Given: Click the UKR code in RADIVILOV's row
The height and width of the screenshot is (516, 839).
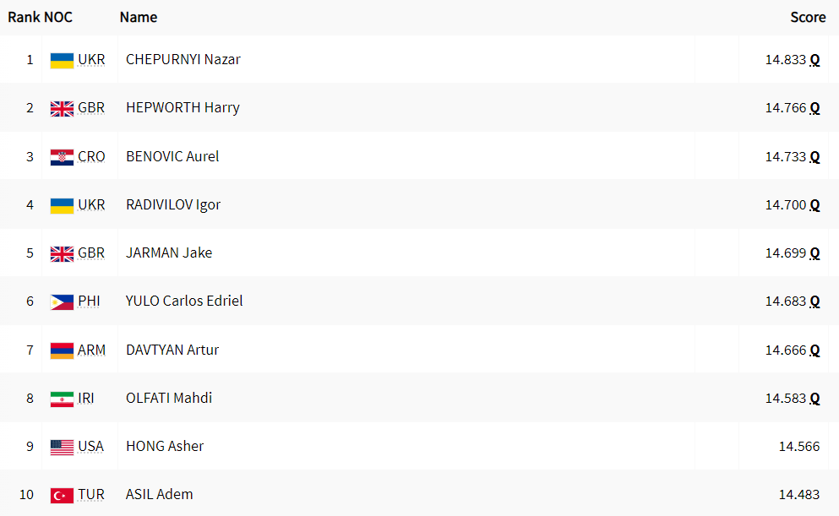Looking at the screenshot, I should point(91,205).
